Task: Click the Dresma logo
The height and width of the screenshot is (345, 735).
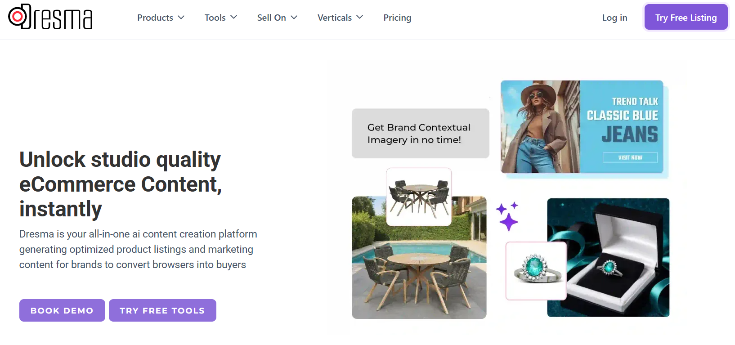Action: point(50,17)
